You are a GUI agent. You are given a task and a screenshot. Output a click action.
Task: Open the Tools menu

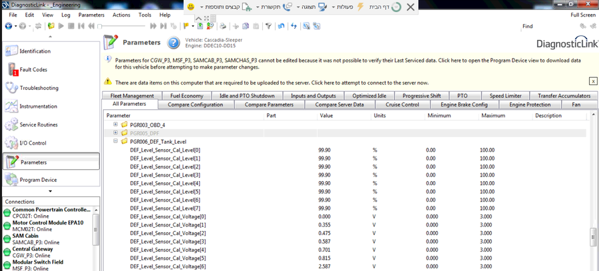(x=145, y=15)
